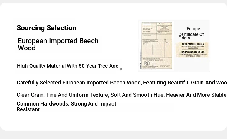Click the word Resistant on the last line

coord(28,109)
